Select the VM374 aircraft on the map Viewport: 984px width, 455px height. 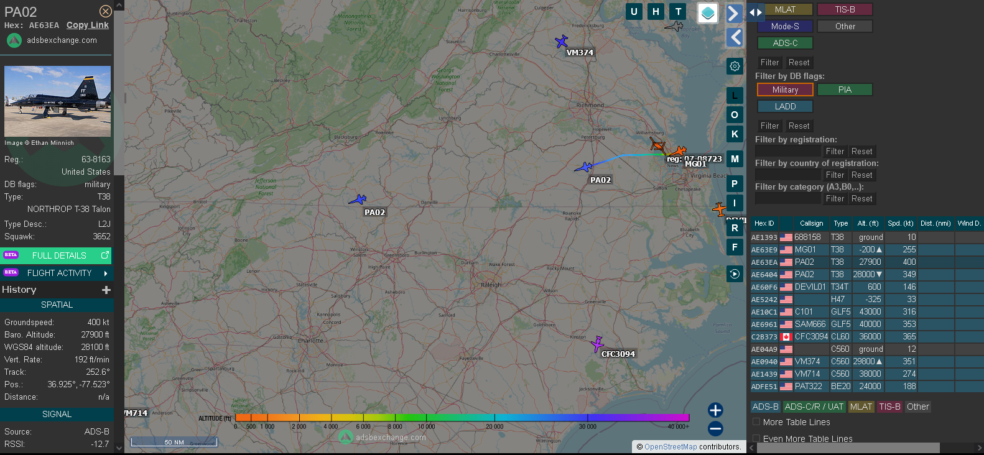coord(561,41)
